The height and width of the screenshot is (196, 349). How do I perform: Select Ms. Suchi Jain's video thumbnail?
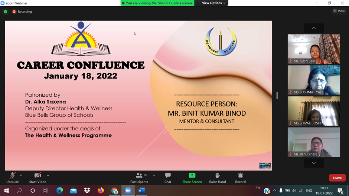pos(314,49)
